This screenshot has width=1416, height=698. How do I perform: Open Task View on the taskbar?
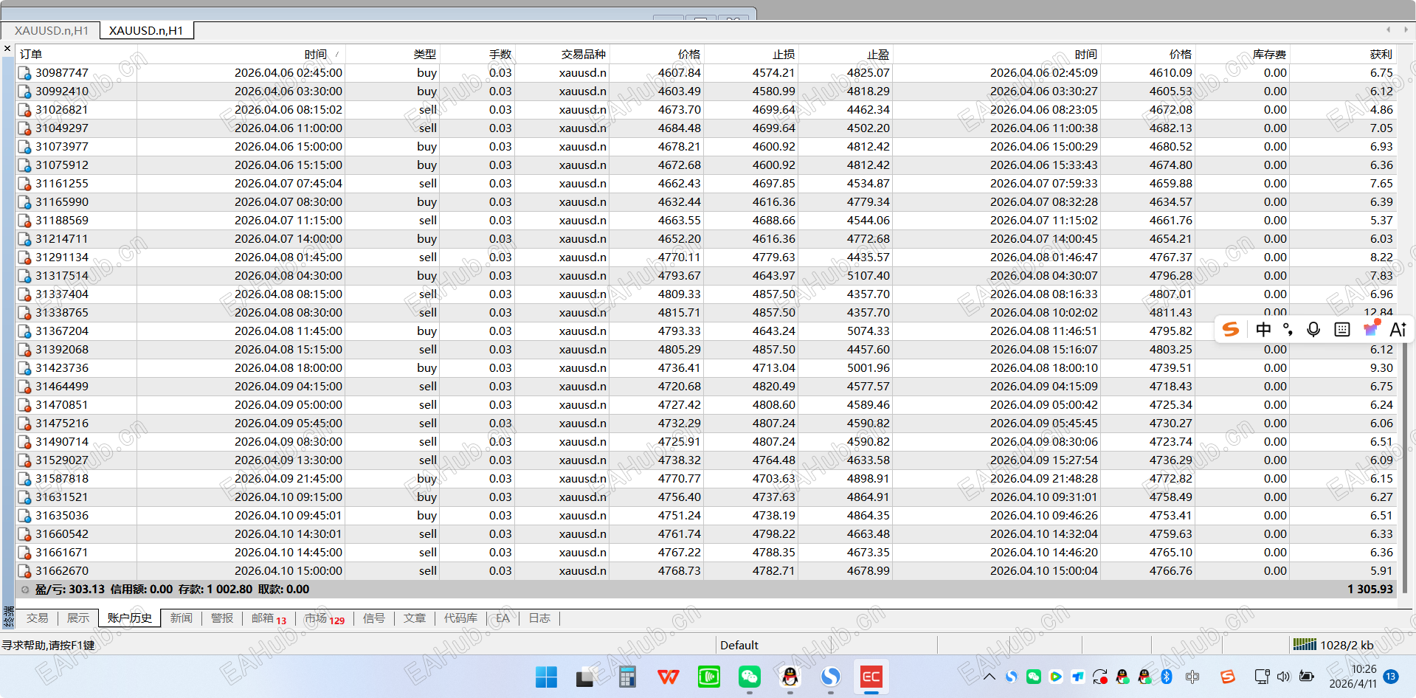(x=586, y=677)
